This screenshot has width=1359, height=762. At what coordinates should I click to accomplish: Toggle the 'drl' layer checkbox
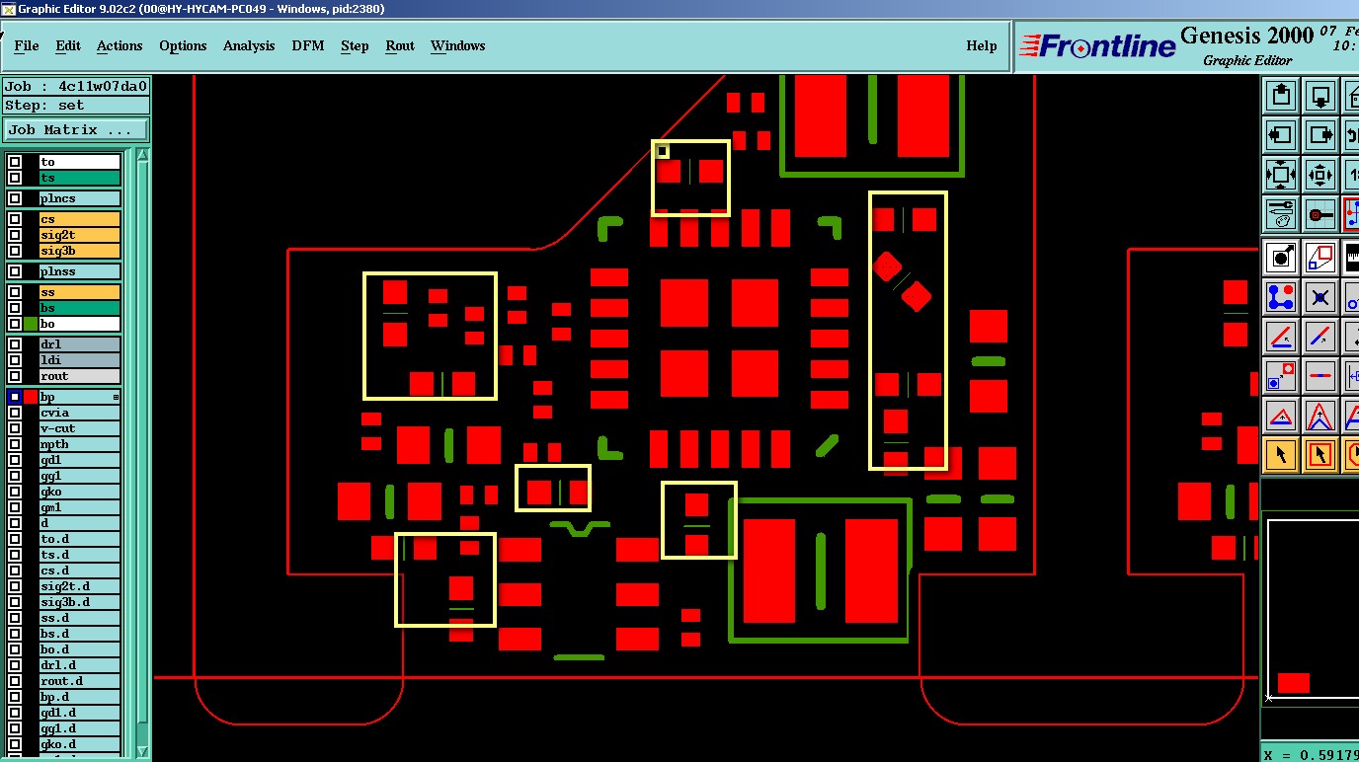(15, 344)
